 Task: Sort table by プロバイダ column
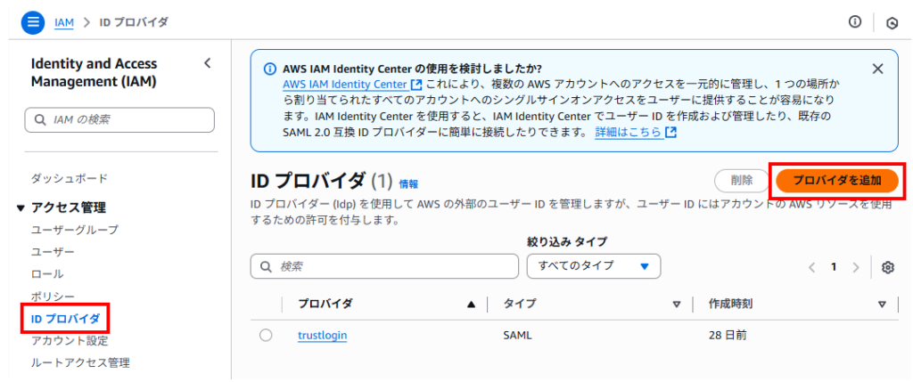471,305
